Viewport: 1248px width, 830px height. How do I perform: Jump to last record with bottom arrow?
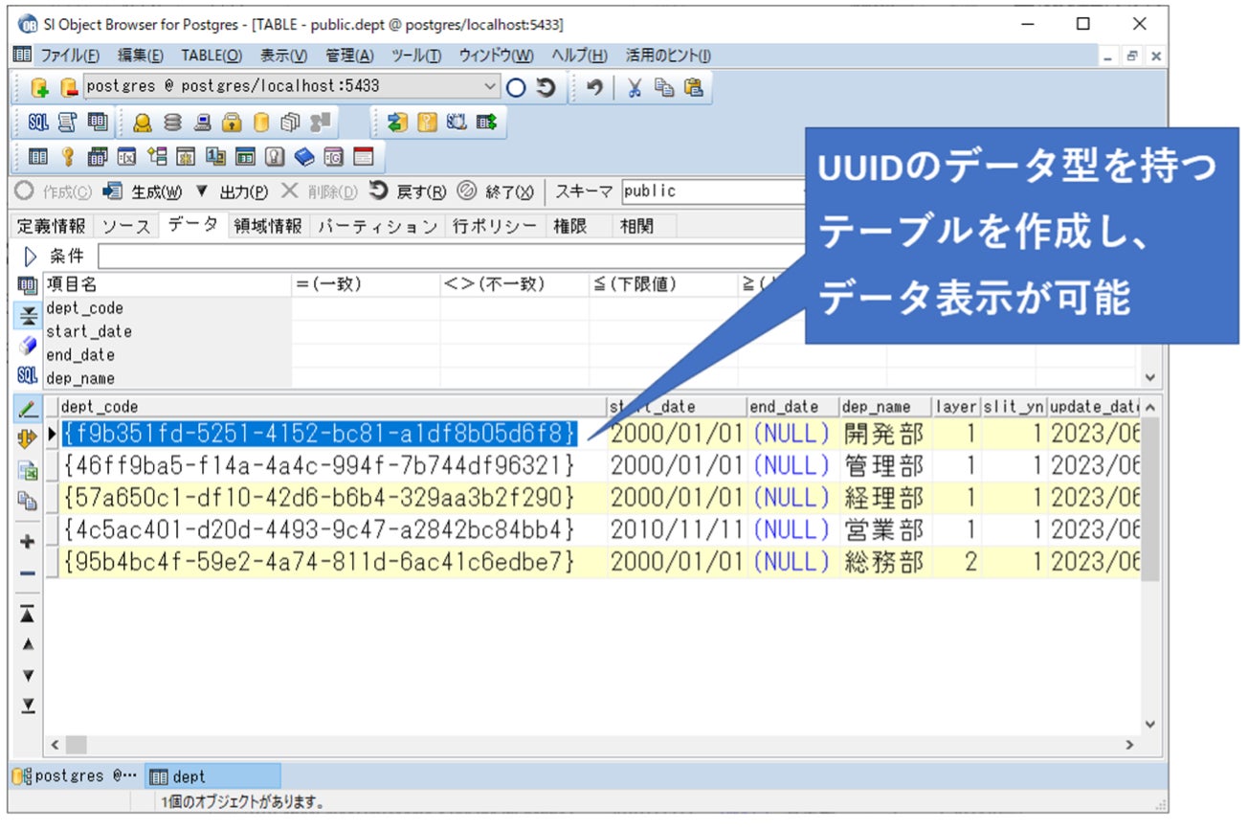pyautogui.click(x=28, y=706)
